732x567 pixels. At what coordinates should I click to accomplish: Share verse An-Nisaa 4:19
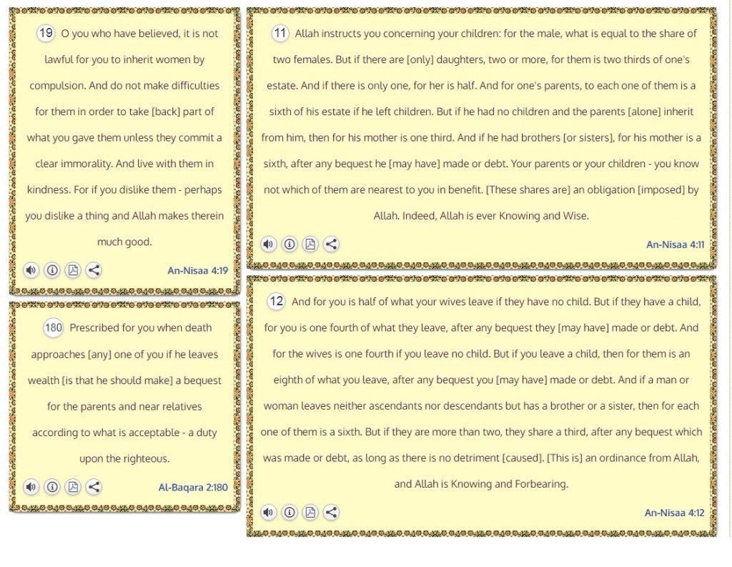pyautogui.click(x=94, y=270)
